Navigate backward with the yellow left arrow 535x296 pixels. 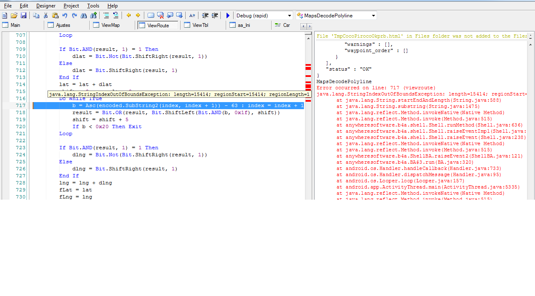coord(129,15)
